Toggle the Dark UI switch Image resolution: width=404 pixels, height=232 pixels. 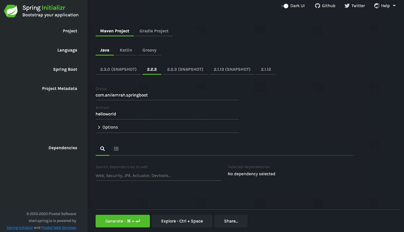(285, 6)
